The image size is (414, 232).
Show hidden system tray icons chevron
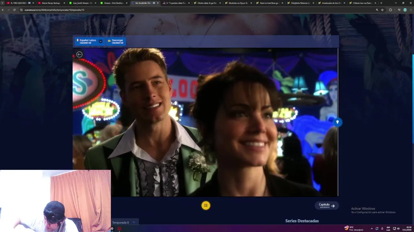(x=371, y=228)
